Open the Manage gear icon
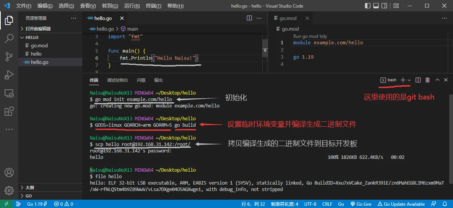Screen dimensions: 453x208 coord(9,191)
